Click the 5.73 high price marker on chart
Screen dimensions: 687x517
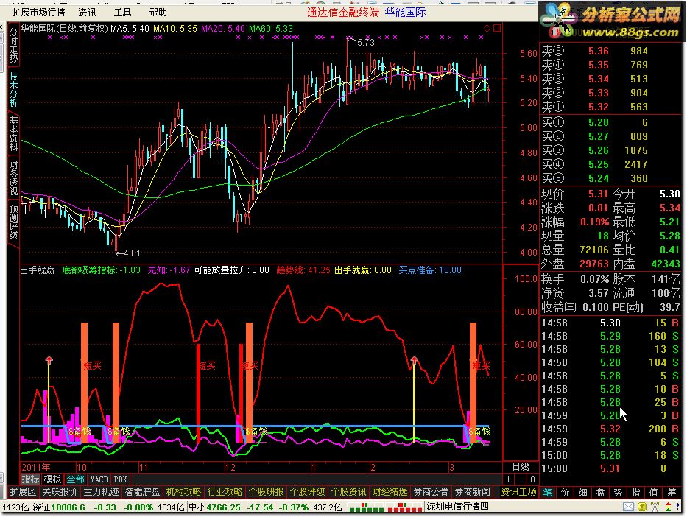pyautogui.click(x=366, y=43)
